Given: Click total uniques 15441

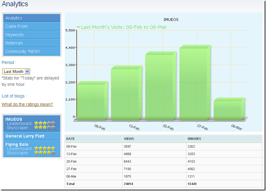Looking at the screenshot, I should (192, 184).
